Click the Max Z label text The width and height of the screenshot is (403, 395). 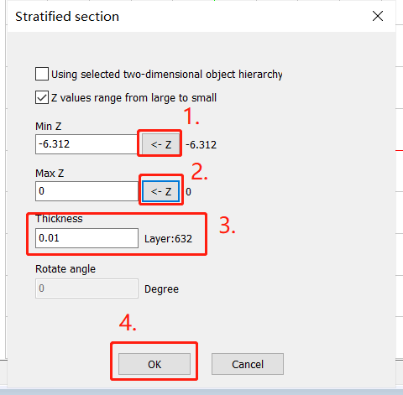click(x=50, y=174)
